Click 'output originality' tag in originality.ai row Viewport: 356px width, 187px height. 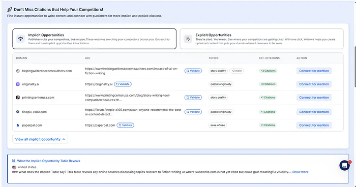pos(221,84)
